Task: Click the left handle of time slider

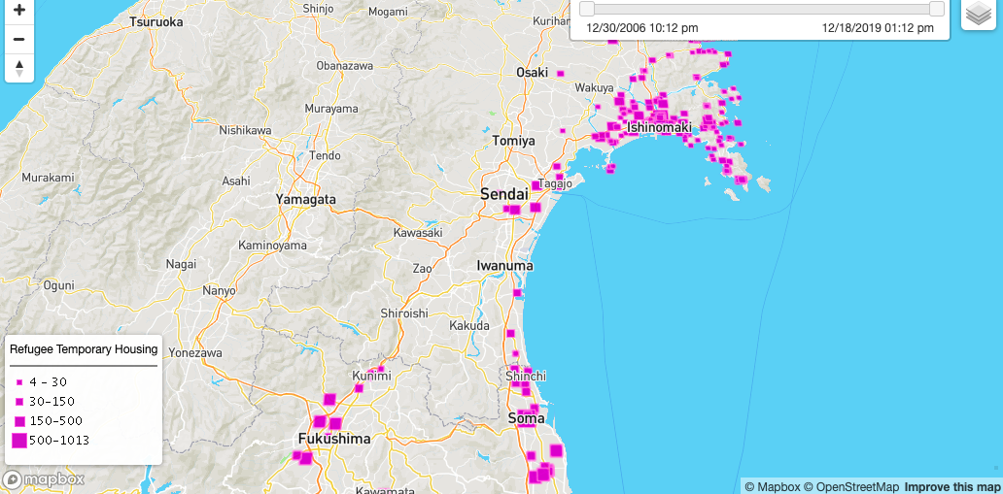Action: [x=586, y=9]
